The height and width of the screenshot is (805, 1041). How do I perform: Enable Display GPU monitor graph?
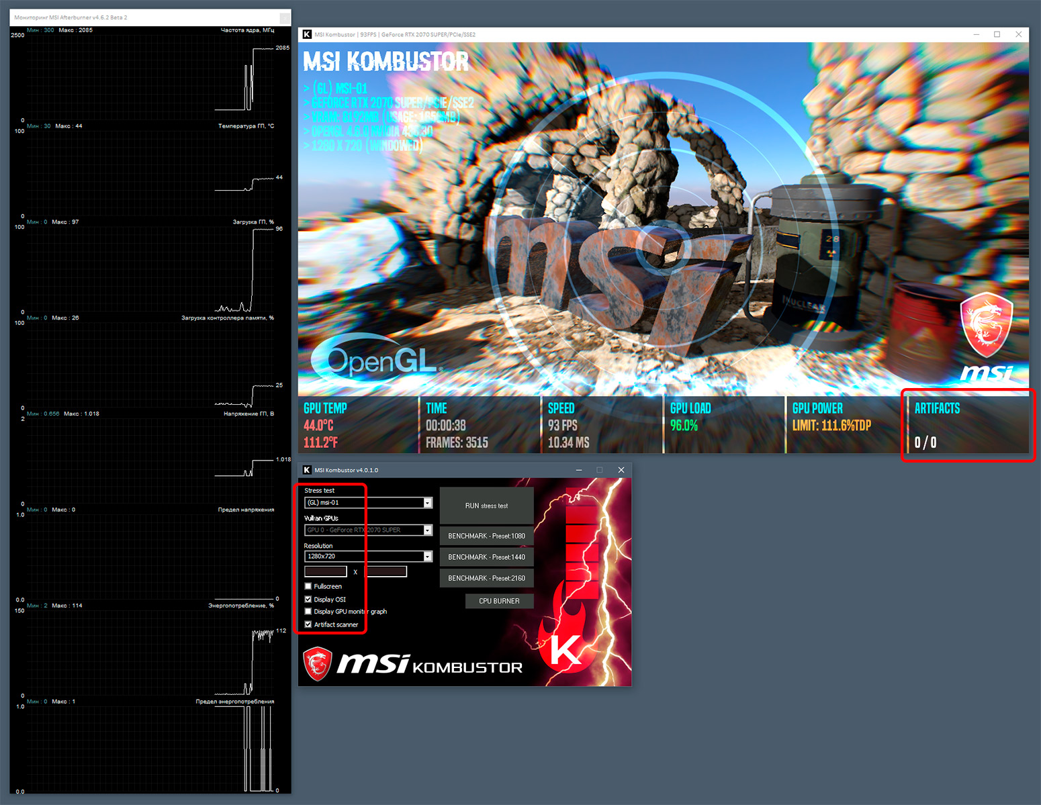click(308, 612)
